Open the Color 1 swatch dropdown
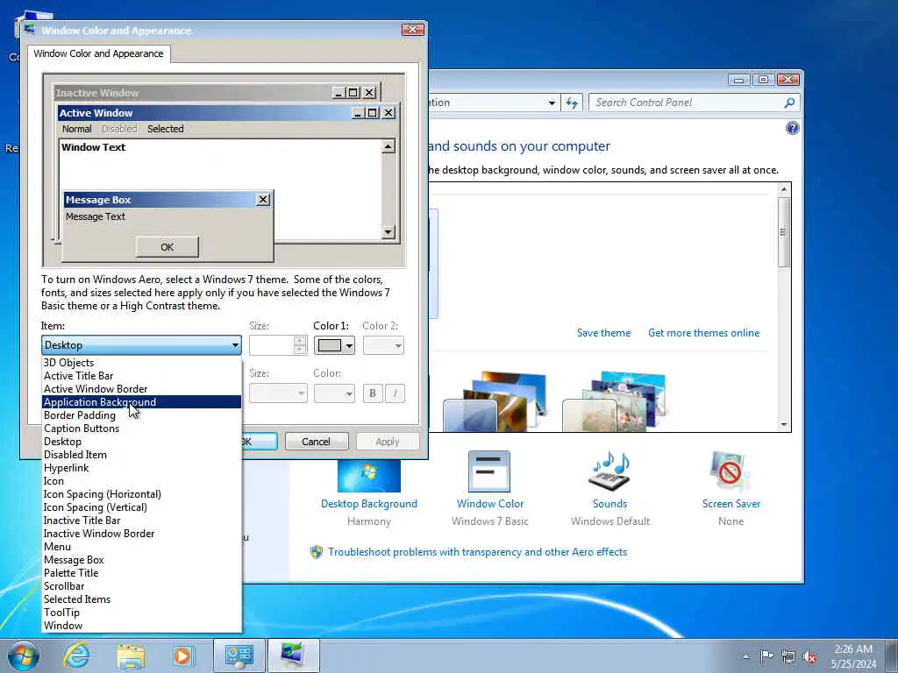The image size is (898, 673). (334, 345)
